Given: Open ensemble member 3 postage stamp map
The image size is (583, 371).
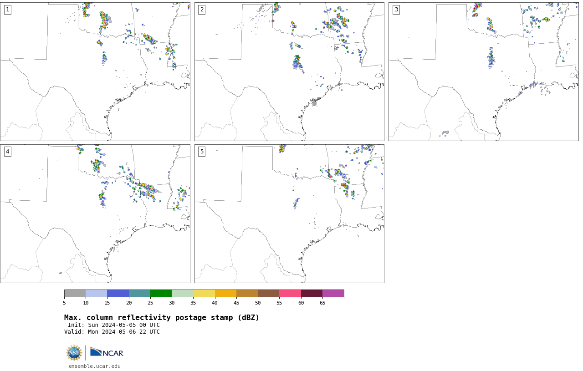Looking at the screenshot, I should pos(483,71).
